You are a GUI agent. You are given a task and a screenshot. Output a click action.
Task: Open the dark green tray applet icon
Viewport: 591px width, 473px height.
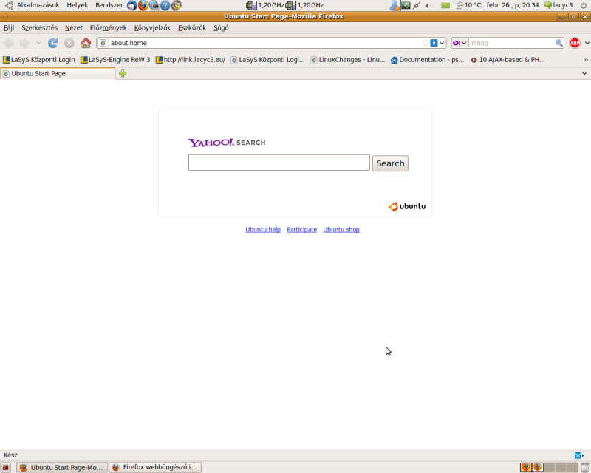point(406,5)
